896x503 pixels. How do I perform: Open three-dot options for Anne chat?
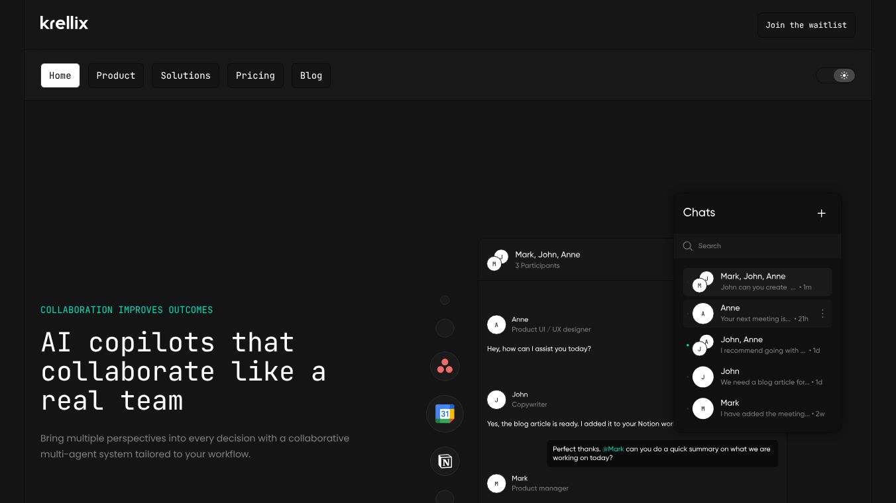click(x=822, y=314)
